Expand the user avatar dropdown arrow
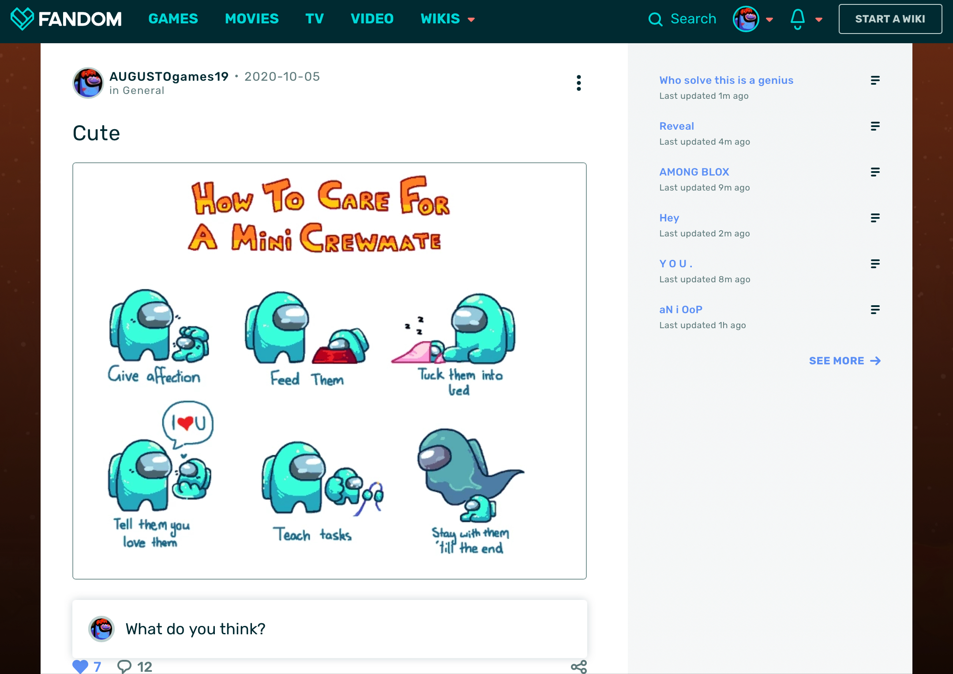Screen dimensions: 953x674 (769, 19)
